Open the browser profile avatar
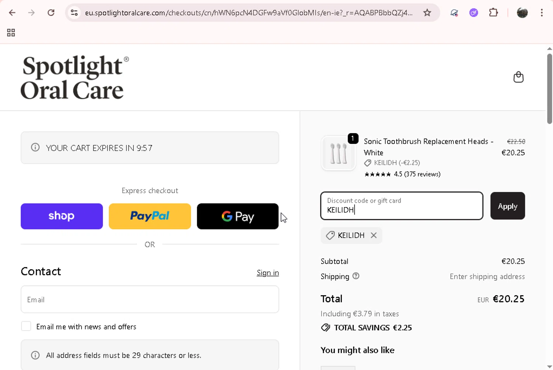This screenshot has height=370, width=553. [x=522, y=13]
